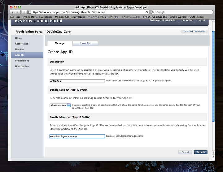Click the Safari forward arrow button
The width and height of the screenshot is (223, 172).
pyautogui.click(x=18, y=12)
